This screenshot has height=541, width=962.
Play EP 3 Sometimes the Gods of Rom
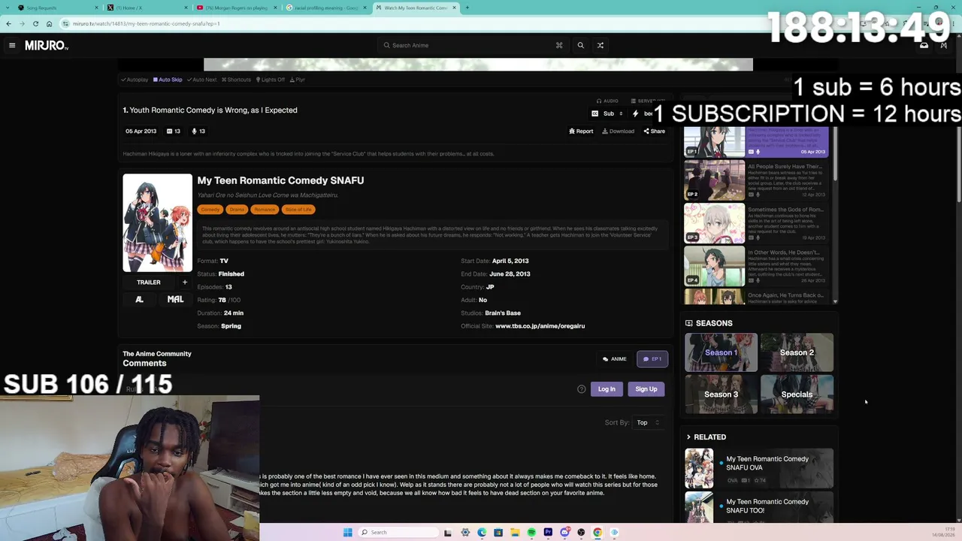[756, 223]
